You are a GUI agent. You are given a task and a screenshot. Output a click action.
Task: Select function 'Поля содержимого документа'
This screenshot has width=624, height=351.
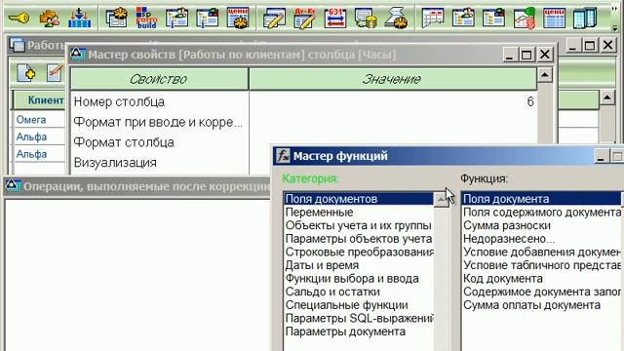click(542, 213)
